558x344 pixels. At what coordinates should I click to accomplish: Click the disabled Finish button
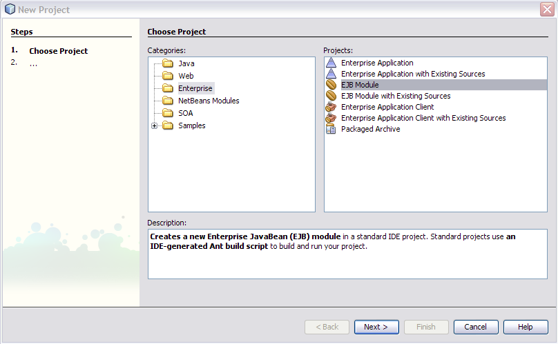(426, 327)
